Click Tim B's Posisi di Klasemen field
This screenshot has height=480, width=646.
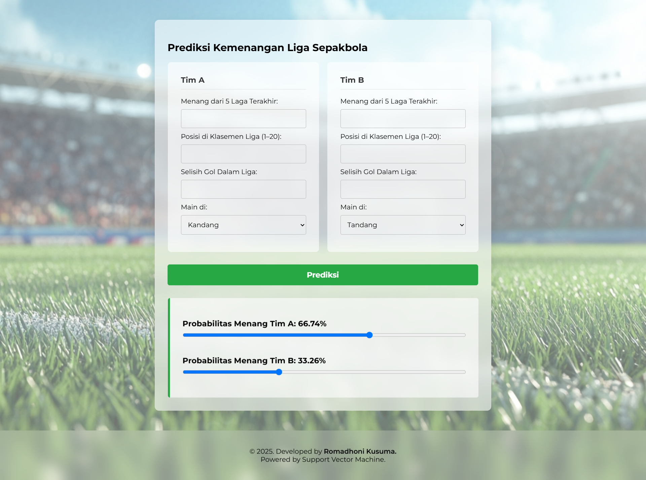(402, 154)
